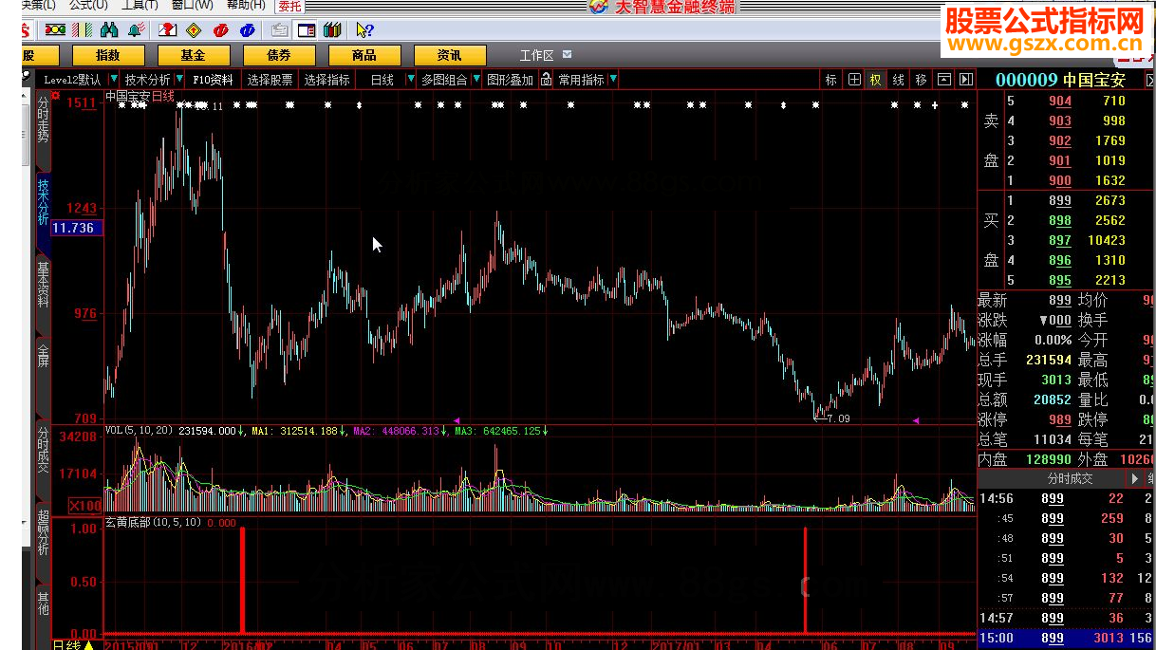The height and width of the screenshot is (650, 1156).
Task: Click the binoculars search icon in toolbar
Action: [108, 30]
